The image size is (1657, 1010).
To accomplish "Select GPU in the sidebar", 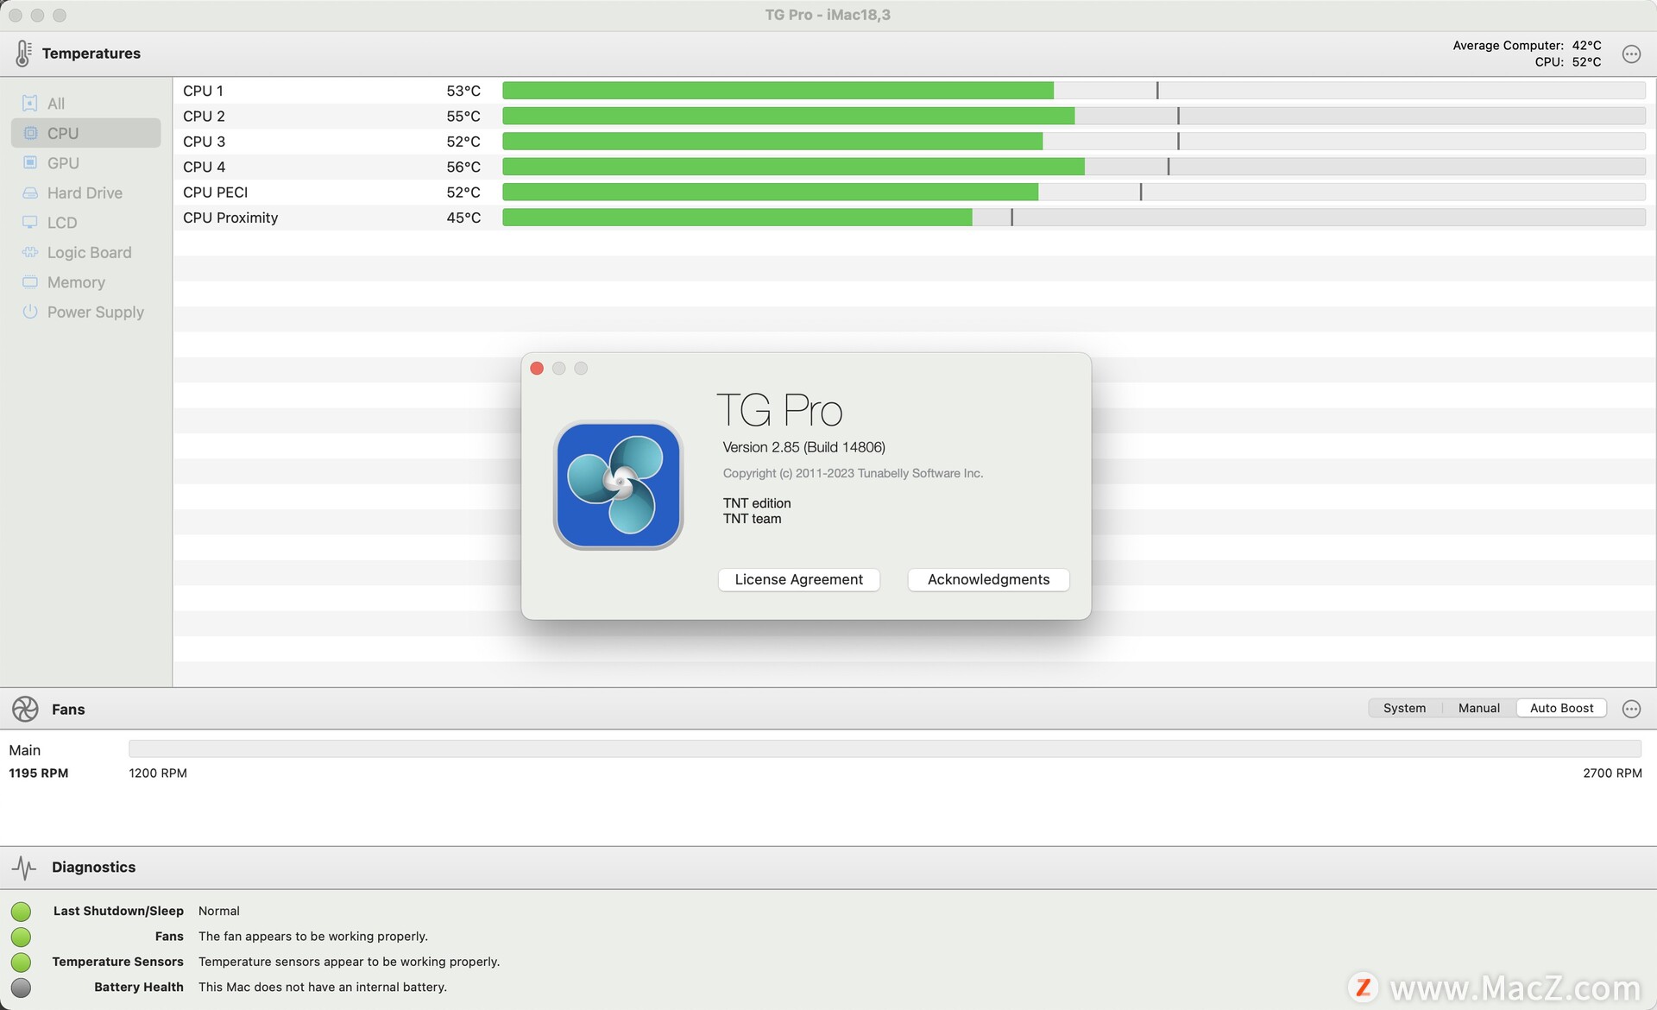I will click(x=86, y=163).
